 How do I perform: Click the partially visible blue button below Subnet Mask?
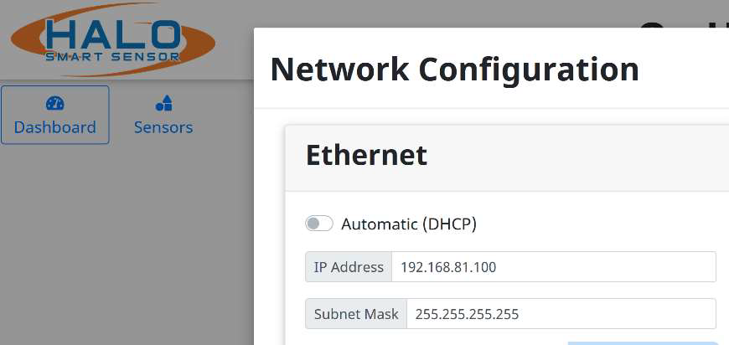(642, 342)
